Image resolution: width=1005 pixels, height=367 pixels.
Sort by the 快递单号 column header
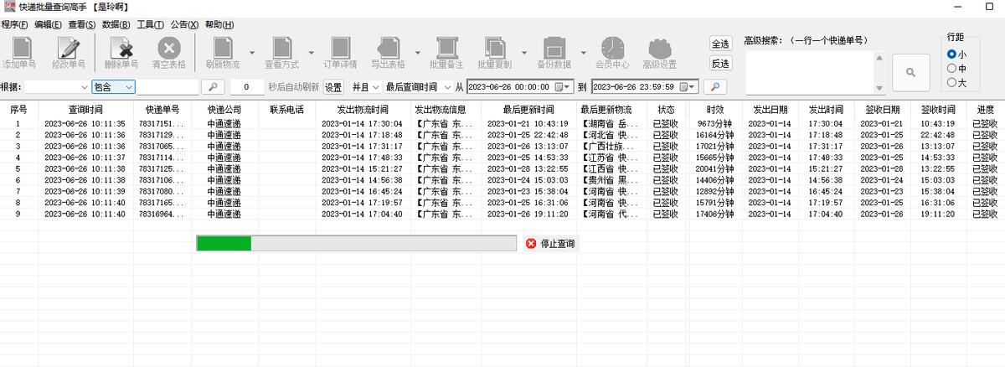[162, 110]
